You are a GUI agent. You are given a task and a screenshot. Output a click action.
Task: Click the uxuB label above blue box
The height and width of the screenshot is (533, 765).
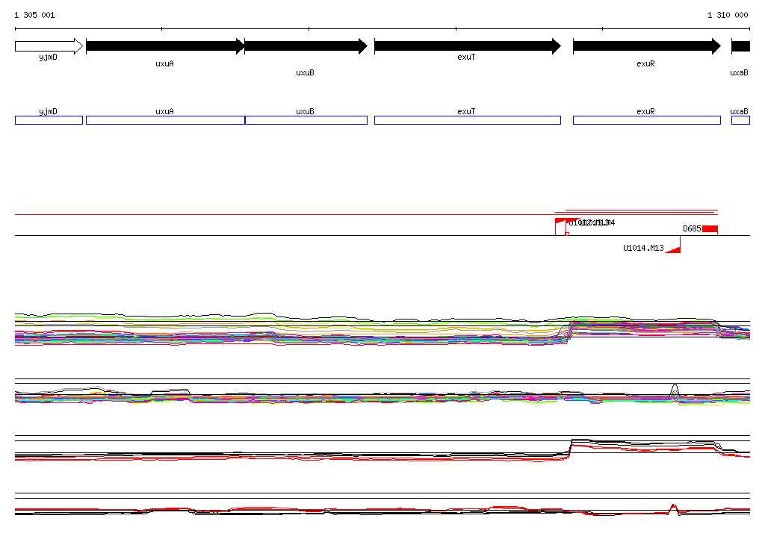(305, 111)
